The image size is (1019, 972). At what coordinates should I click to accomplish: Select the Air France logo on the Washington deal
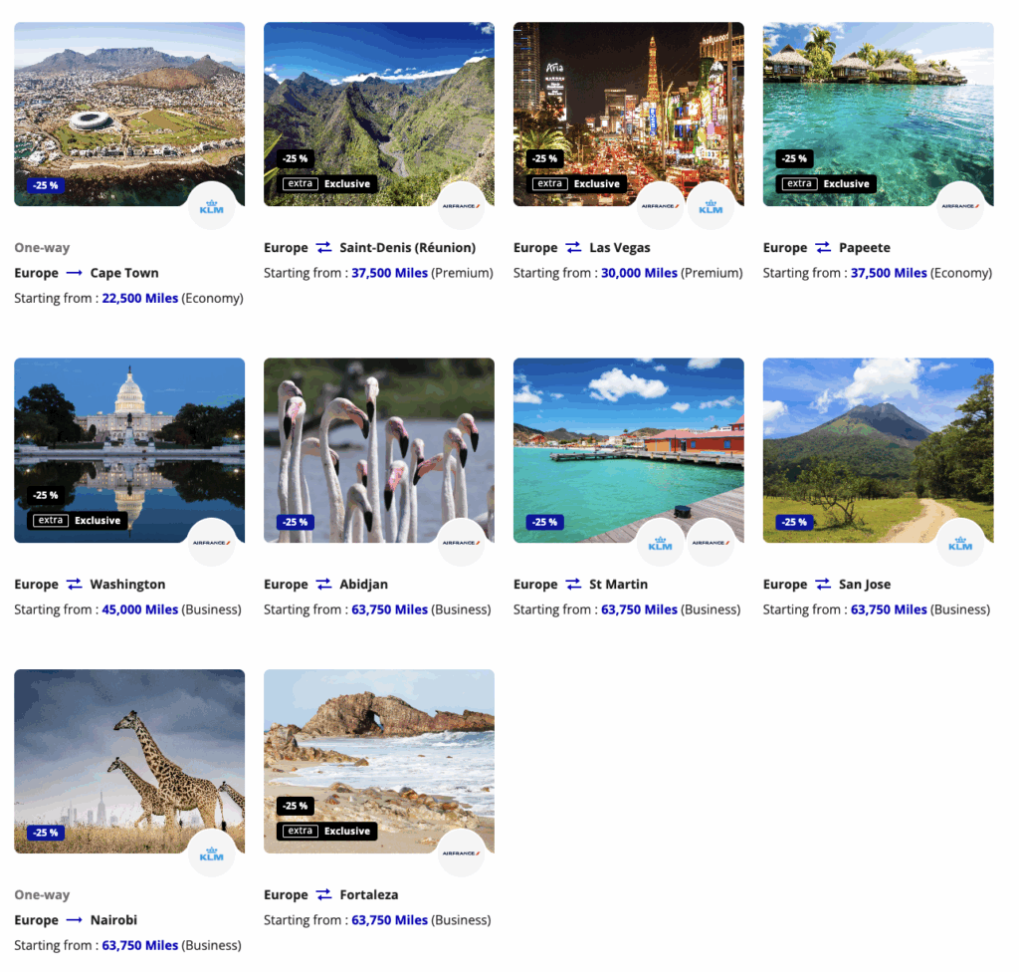click(x=212, y=543)
